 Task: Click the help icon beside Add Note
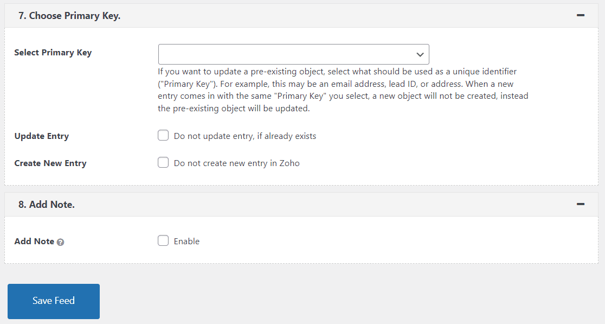(x=60, y=242)
